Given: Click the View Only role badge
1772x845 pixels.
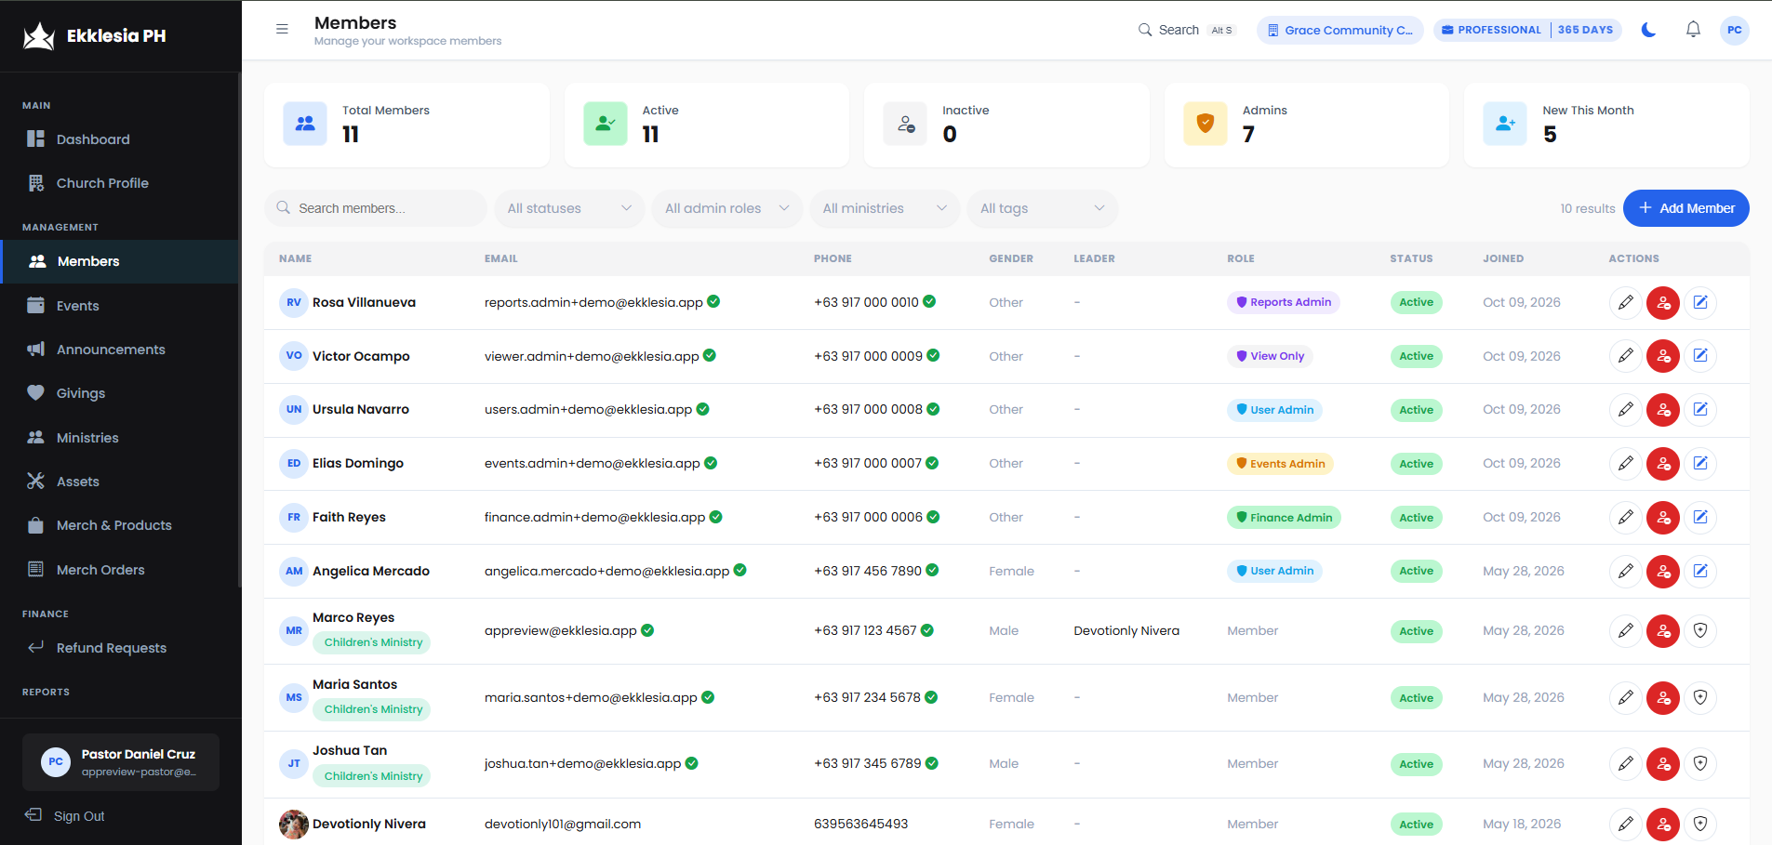Looking at the screenshot, I should [1270, 356].
